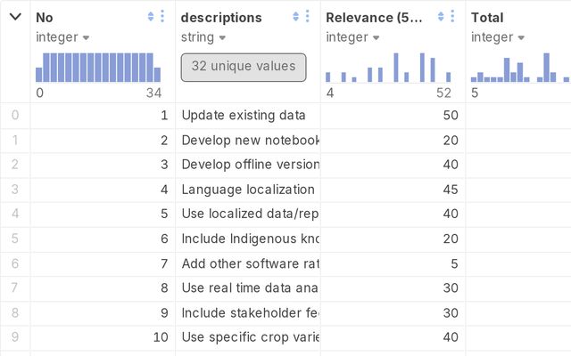Sort by the Relevance column

(x=440, y=17)
